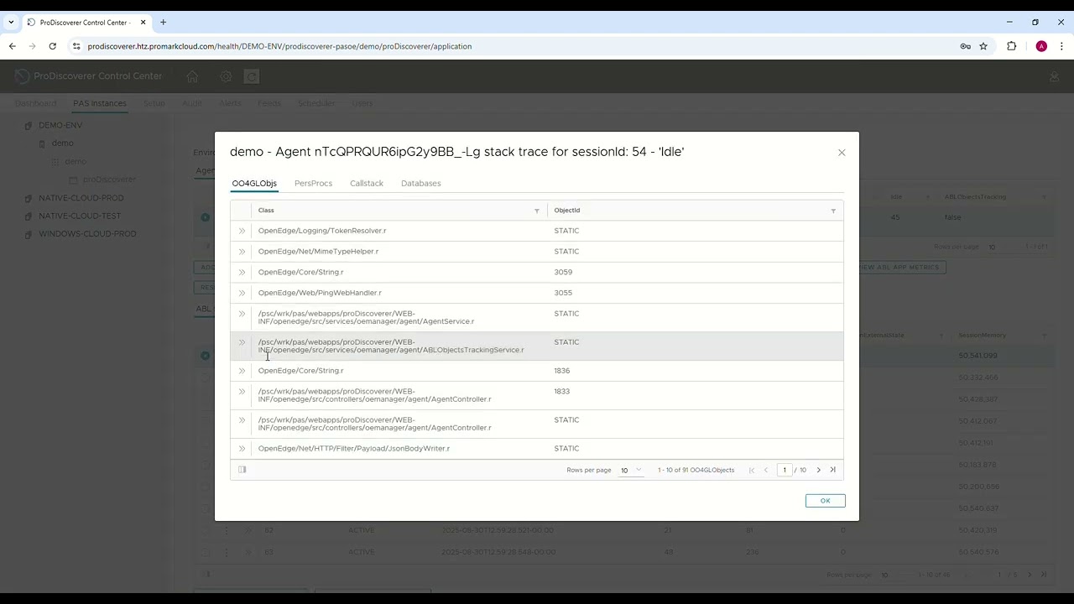Go back in the browser
This screenshot has height=604, width=1074.
(x=13, y=46)
